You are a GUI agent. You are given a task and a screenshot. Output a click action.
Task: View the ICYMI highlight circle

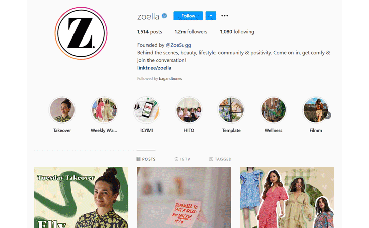[146, 110]
